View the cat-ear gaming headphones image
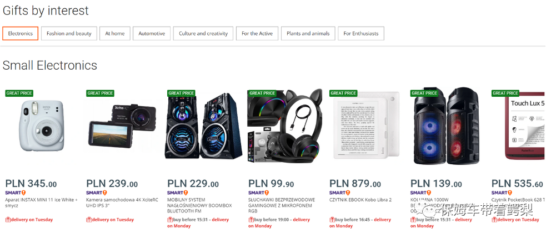Viewport: 551px width, 234px height. (284, 126)
